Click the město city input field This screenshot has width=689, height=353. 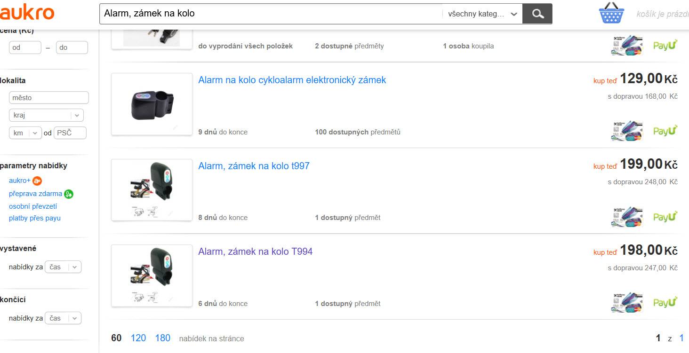49,98
